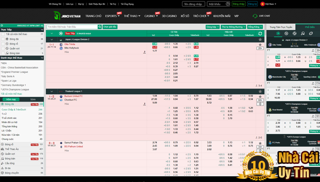Viewport: 320px width, 182px height.
Task: Open Live Chat headset icon
Action: coord(256,15)
